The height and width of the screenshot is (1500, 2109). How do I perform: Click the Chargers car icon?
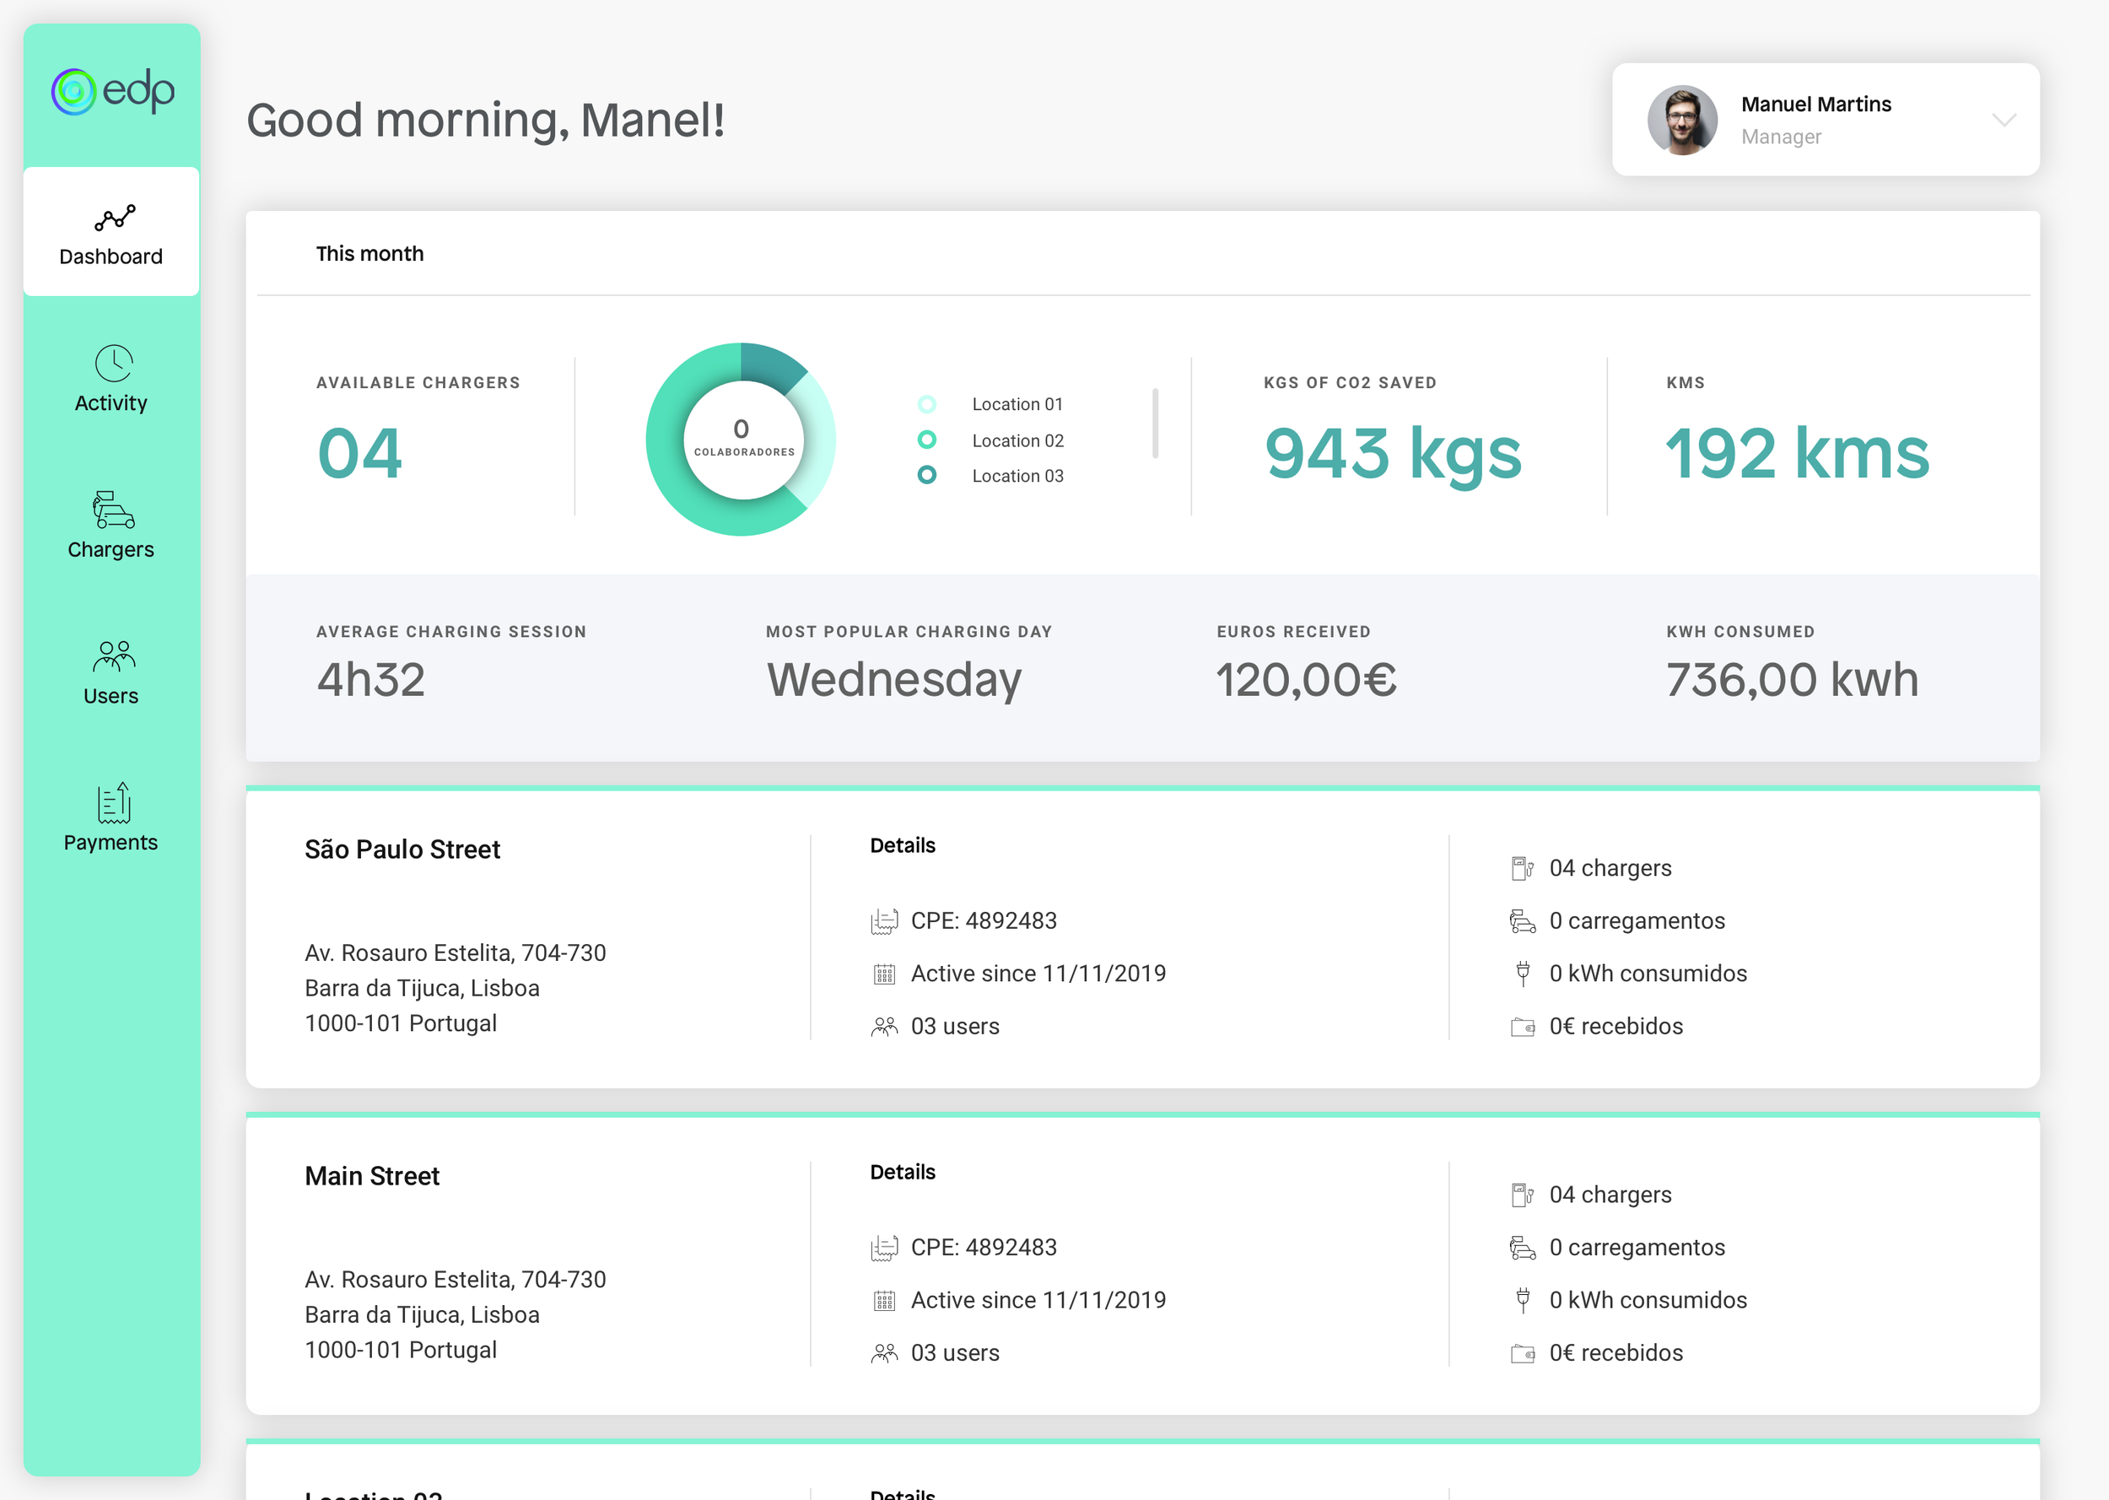[x=114, y=510]
